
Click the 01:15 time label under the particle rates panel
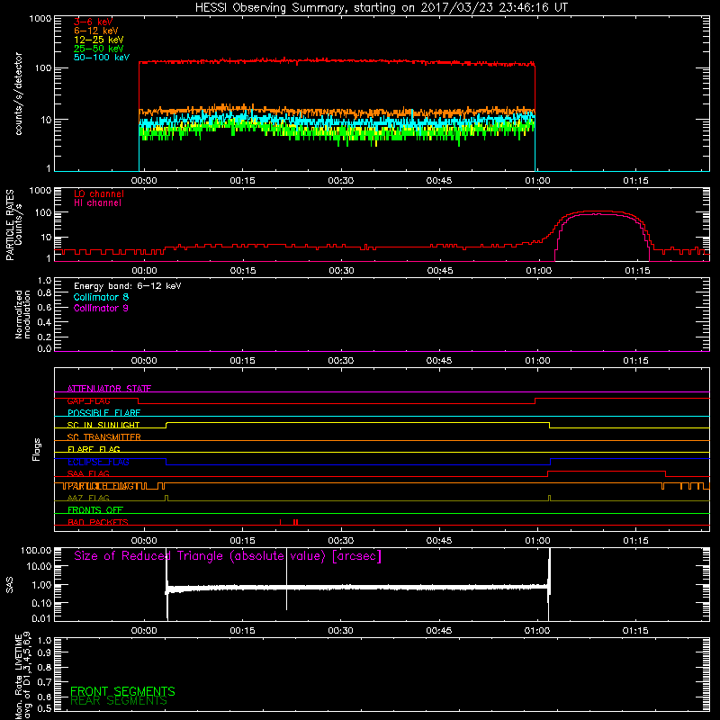coord(637,271)
